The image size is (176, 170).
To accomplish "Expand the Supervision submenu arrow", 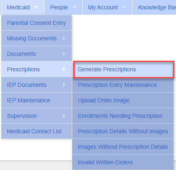I will coord(64,116).
